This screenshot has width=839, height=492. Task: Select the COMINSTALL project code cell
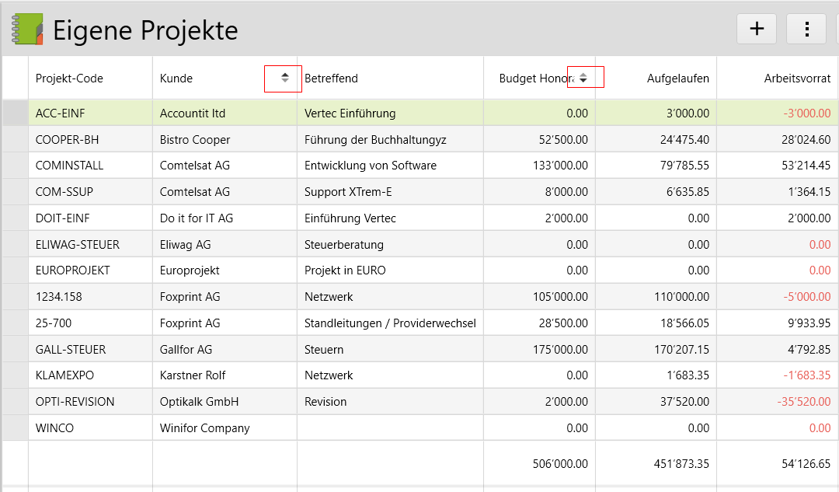point(69,166)
